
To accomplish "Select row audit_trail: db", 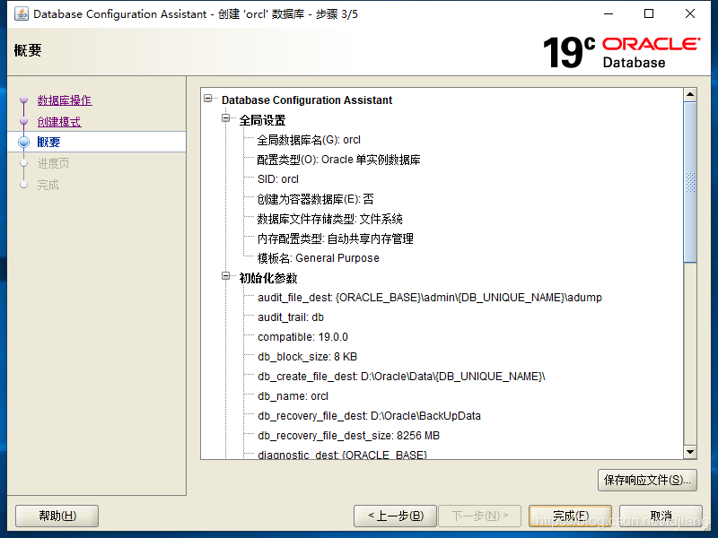I will point(291,317).
